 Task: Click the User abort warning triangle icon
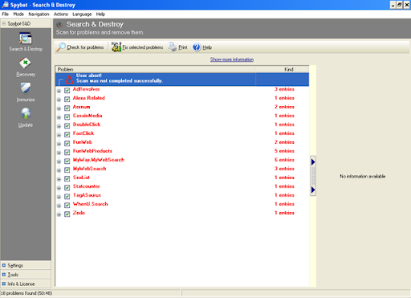pyautogui.click(x=69, y=80)
